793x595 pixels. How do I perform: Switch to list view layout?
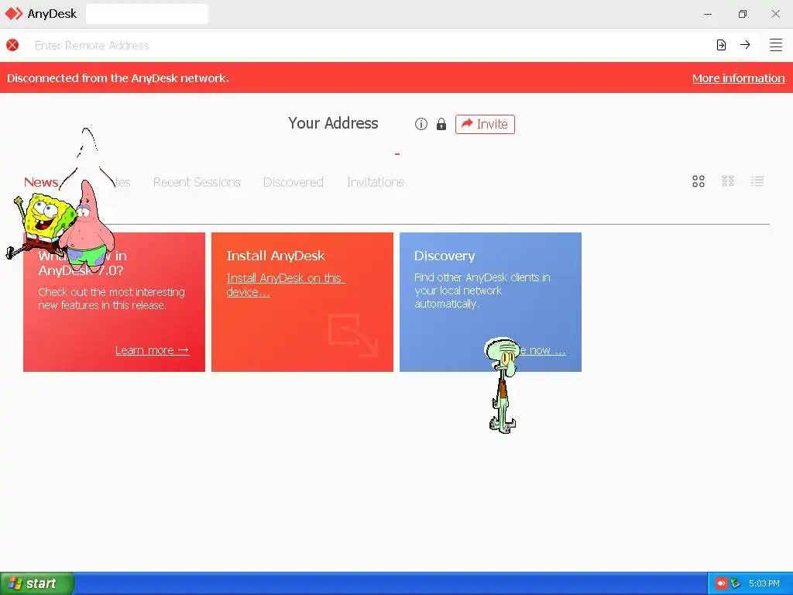point(757,181)
